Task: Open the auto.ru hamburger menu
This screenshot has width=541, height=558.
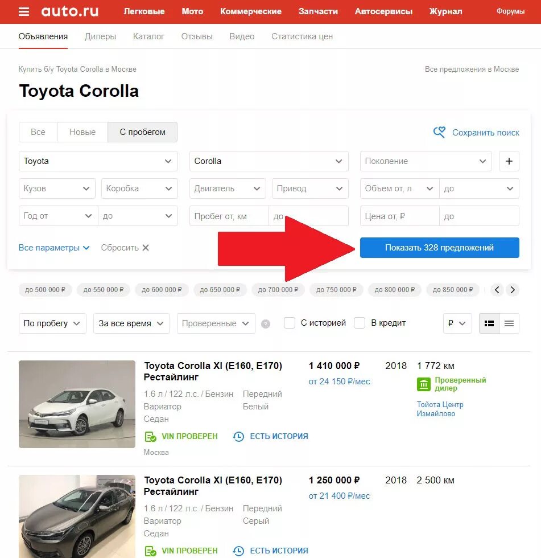Action: 23,11
